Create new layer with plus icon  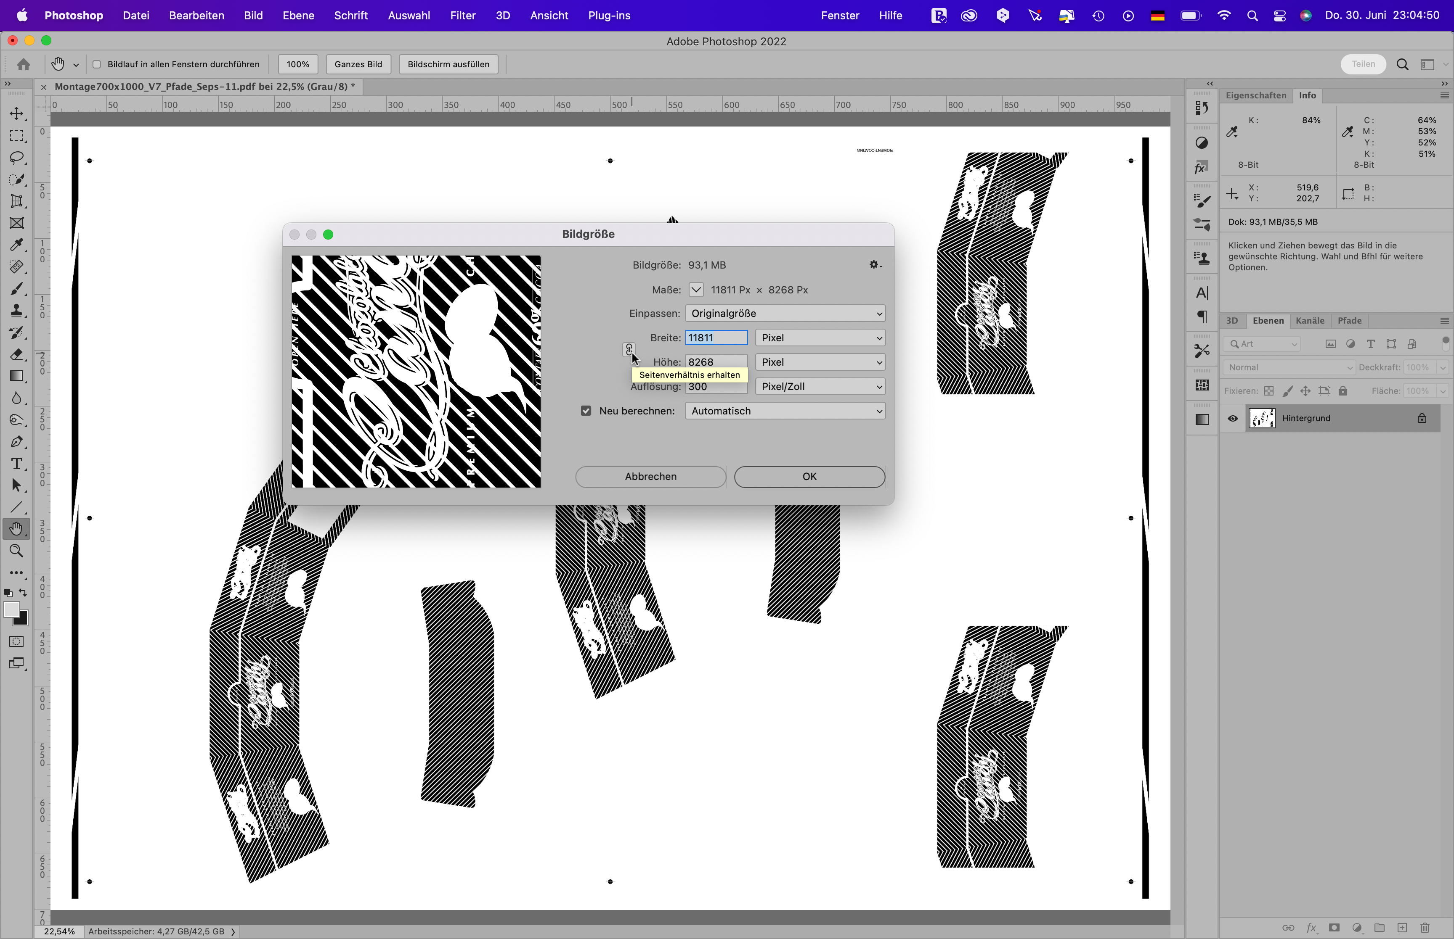(1402, 928)
